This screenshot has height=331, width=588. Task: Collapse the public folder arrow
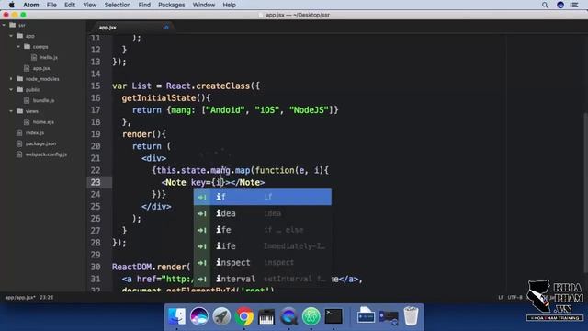(x=11, y=90)
